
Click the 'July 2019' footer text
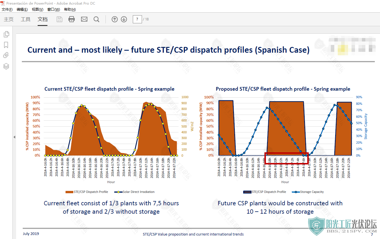[31, 234]
